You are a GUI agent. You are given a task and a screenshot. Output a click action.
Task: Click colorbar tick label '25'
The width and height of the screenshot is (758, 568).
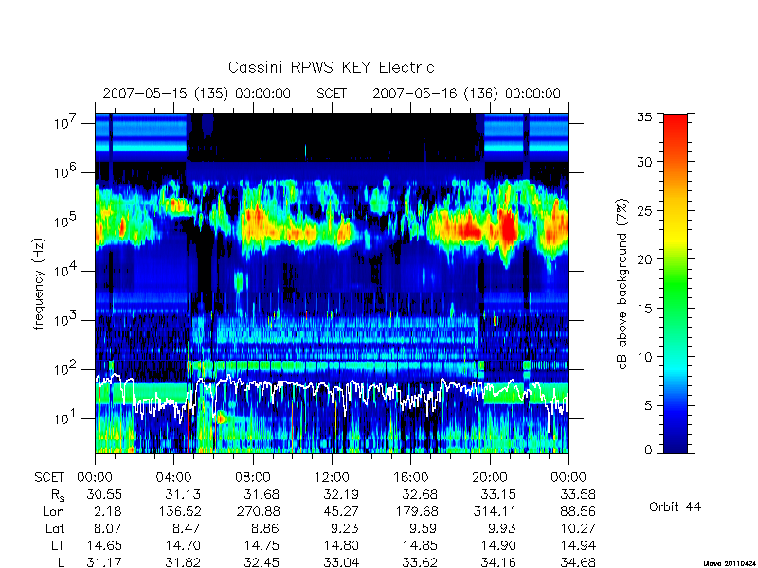click(644, 210)
